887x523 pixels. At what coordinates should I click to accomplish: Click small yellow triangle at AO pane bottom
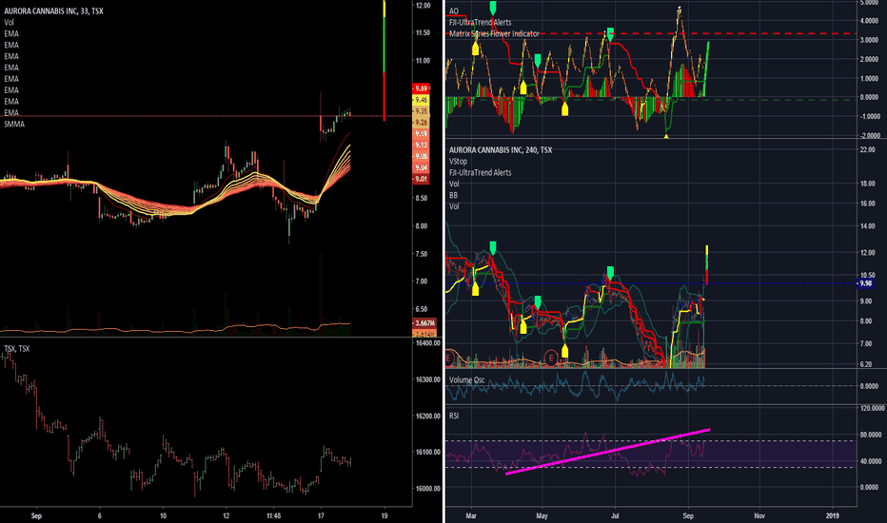pos(666,136)
